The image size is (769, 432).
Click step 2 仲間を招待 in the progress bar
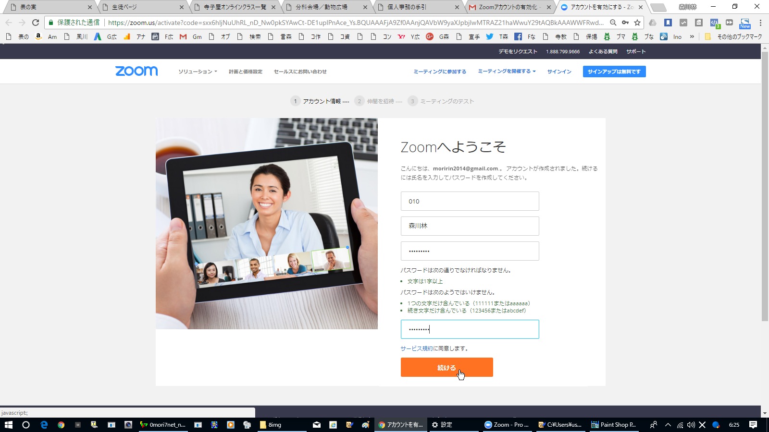[x=378, y=101]
